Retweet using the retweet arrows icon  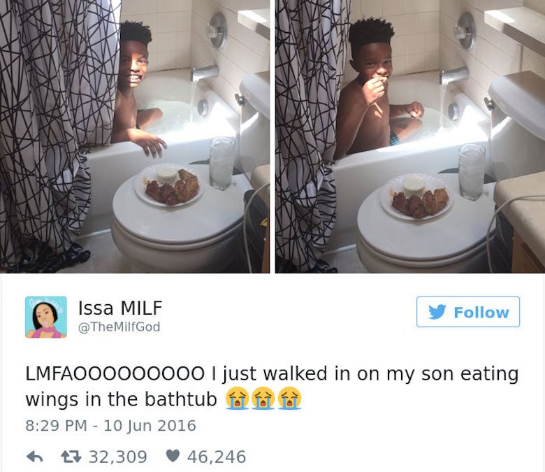coord(71,457)
